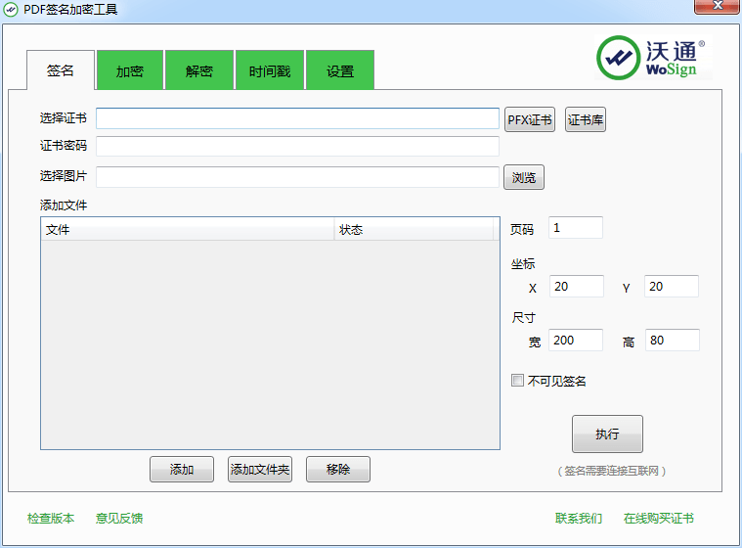Click the 宽 width input field

[576, 341]
